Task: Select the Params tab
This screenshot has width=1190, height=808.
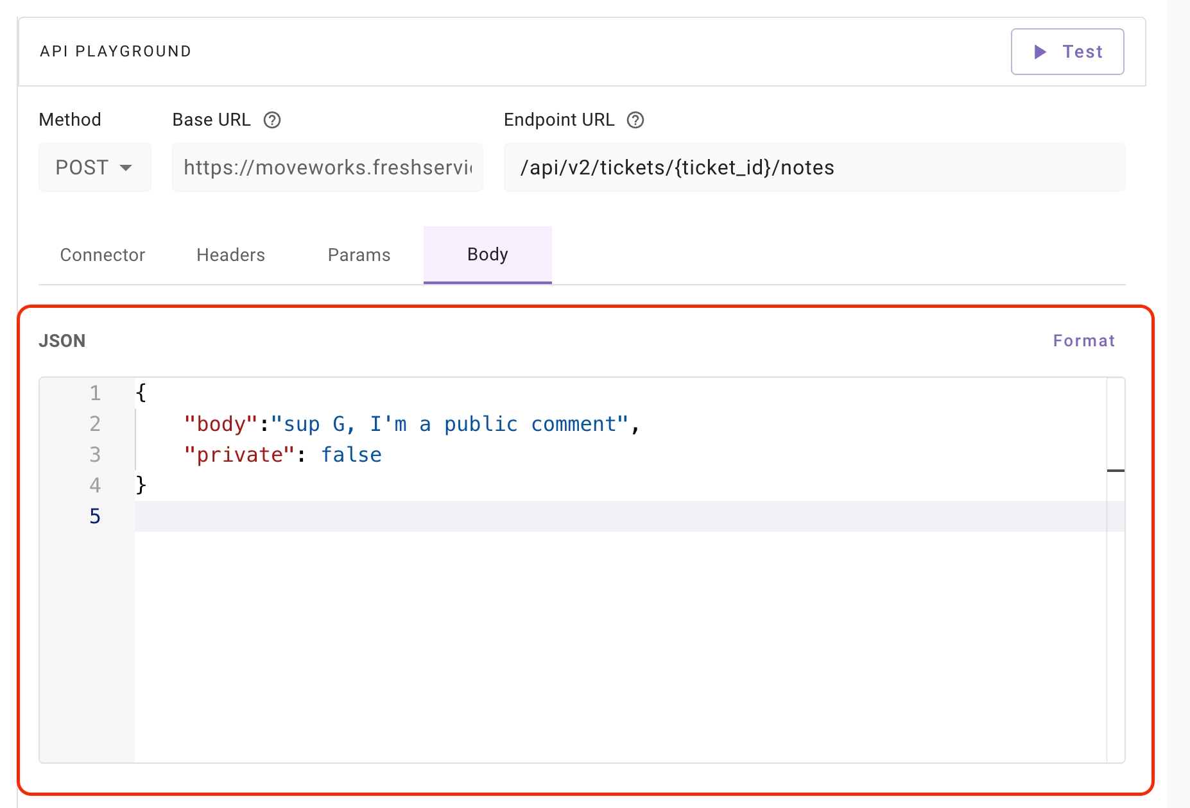Action: click(359, 255)
